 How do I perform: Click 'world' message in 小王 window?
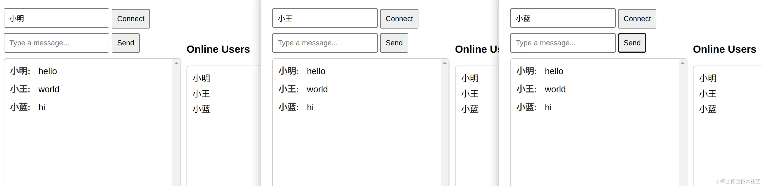pyautogui.click(x=317, y=89)
